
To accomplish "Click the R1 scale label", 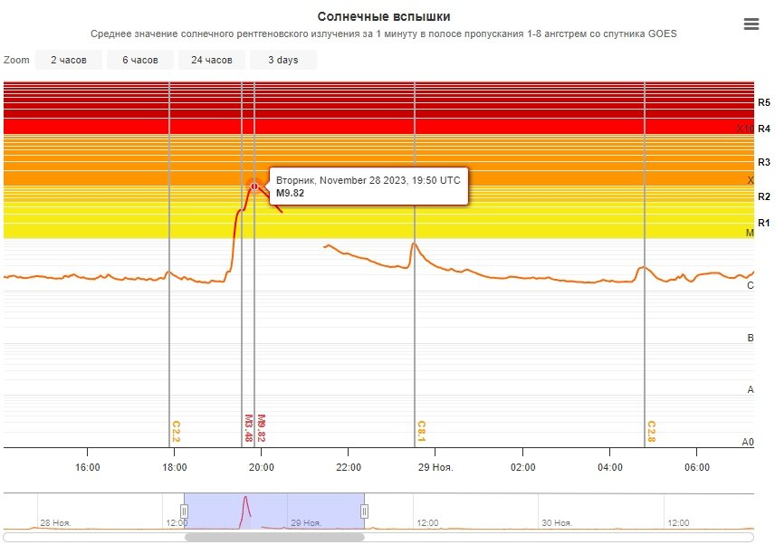I will pyautogui.click(x=764, y=223).
